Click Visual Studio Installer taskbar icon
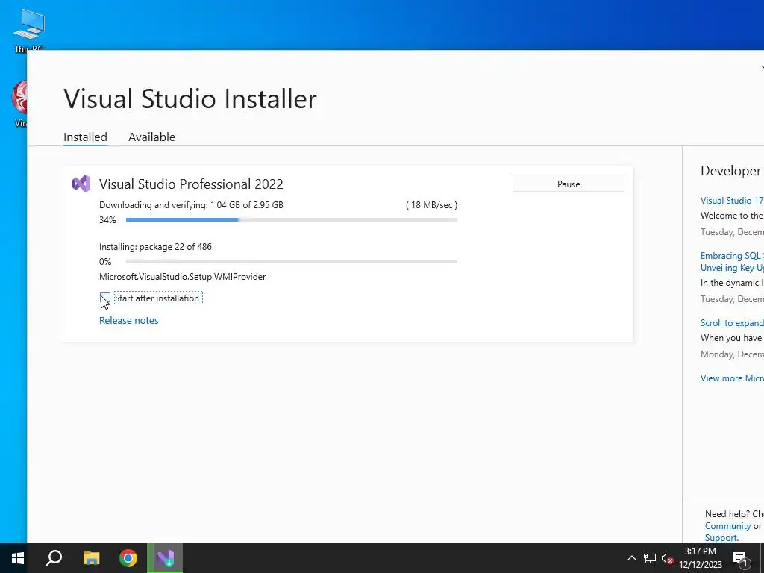764x573 pixels. (x=165, y=558)
